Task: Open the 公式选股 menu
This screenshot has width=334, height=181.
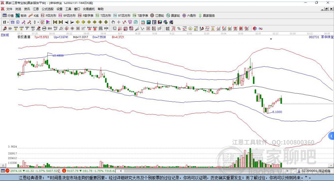Action: [x=48, y=9]
